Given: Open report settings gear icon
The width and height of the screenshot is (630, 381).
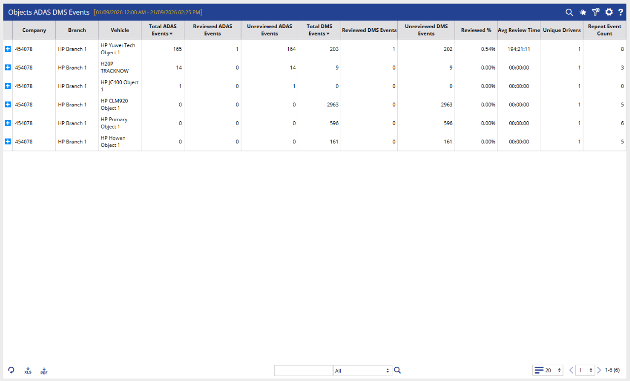Looking at the screenshot, I should [x=609, y=12].
